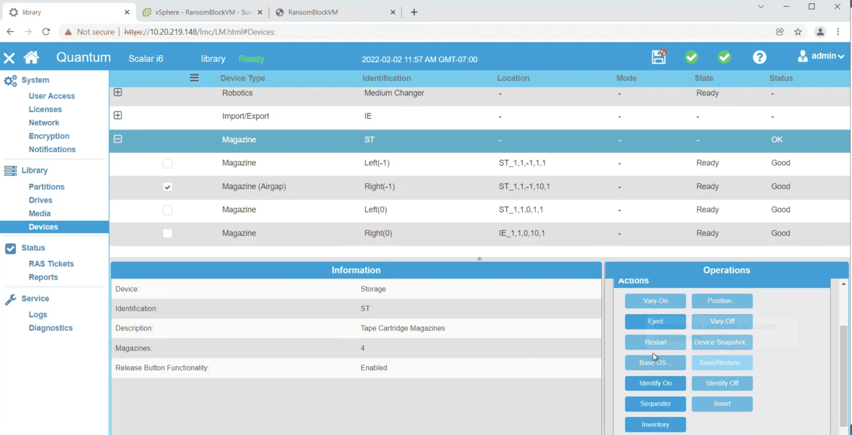852x435 pixels.
Task: Click the Operations panel scrollbar
Action: click(x=844, y=376)
